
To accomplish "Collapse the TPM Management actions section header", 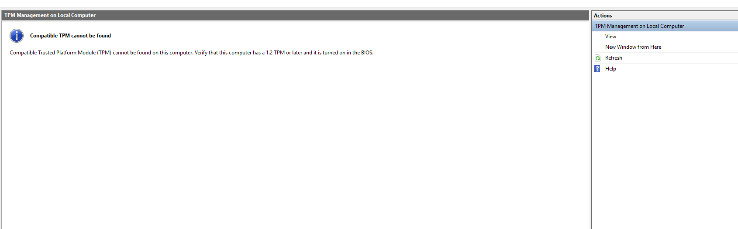I will pyautogui.click(x=665, y=26).
